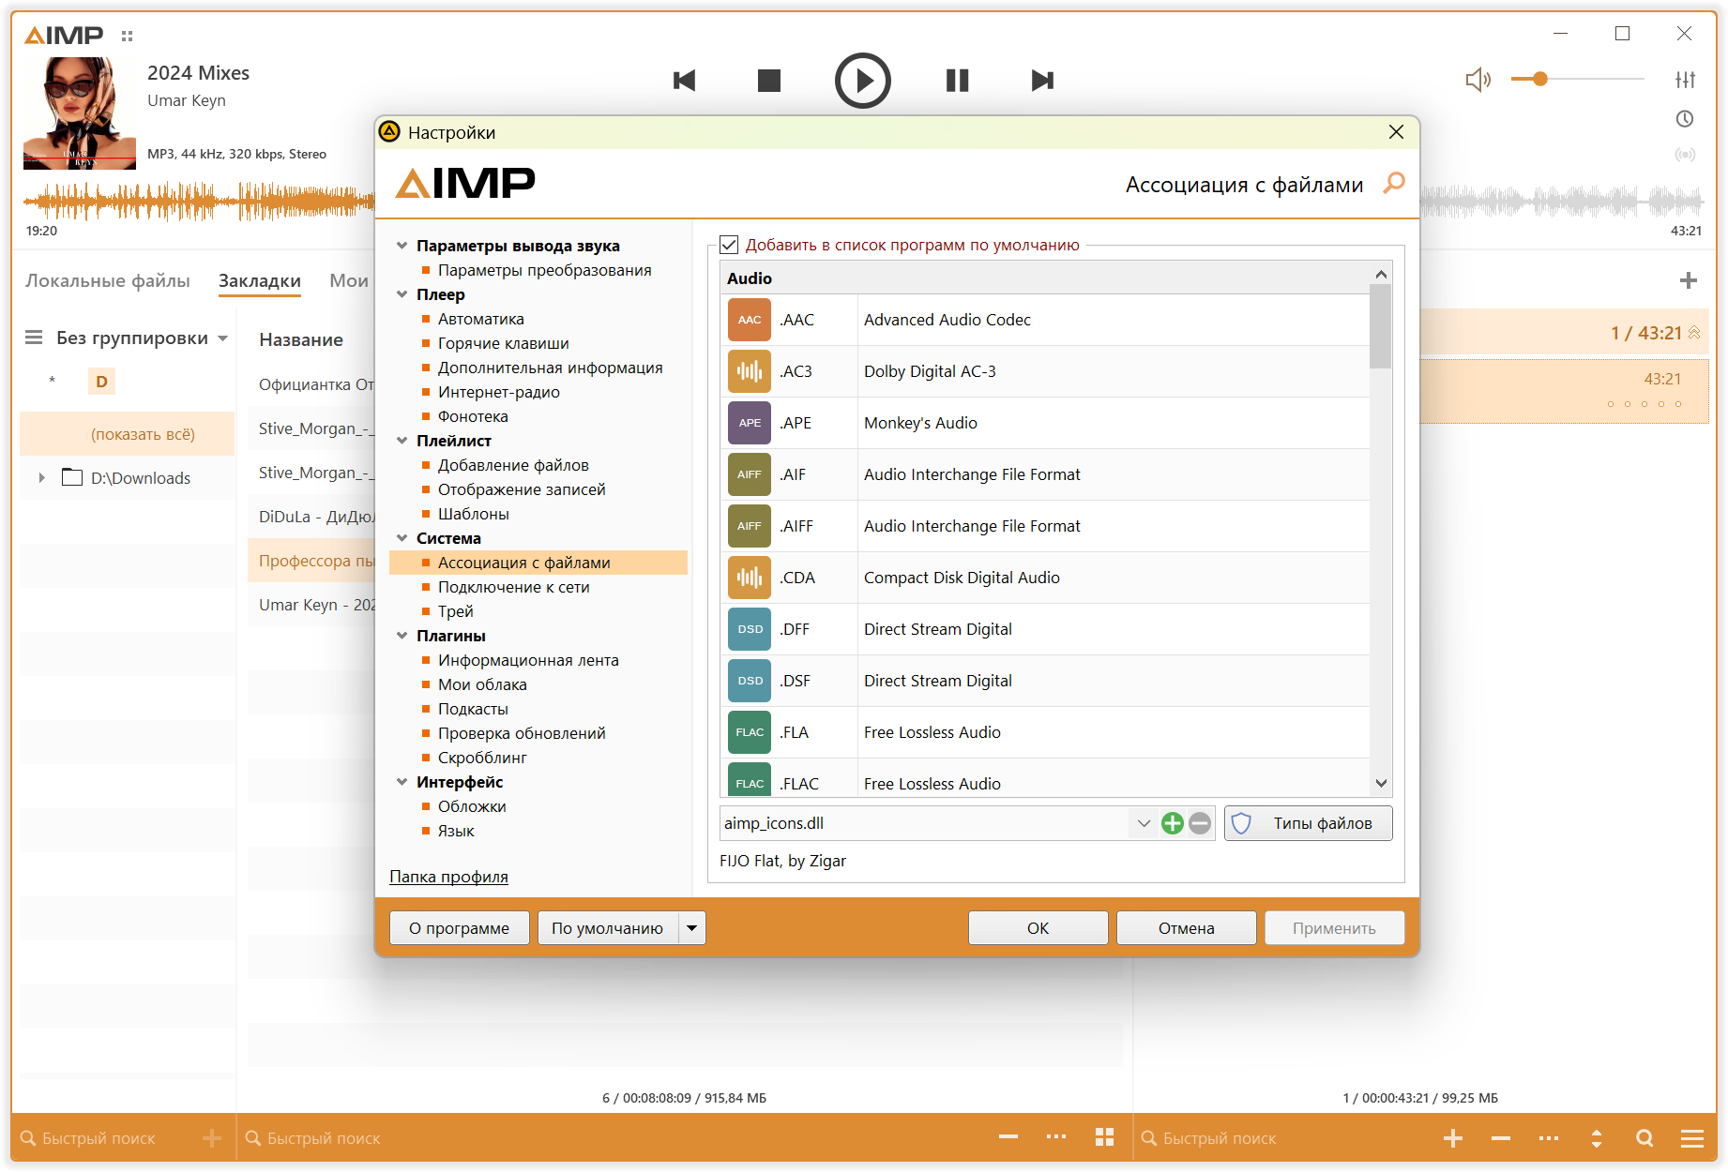Click the bottom-right search magnifier icon

pos(1645,1138)
